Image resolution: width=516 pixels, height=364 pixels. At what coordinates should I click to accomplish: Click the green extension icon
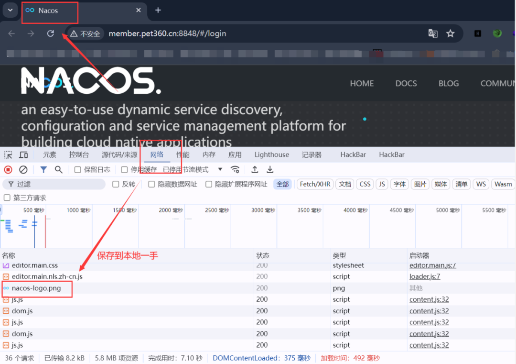[497, 33]
